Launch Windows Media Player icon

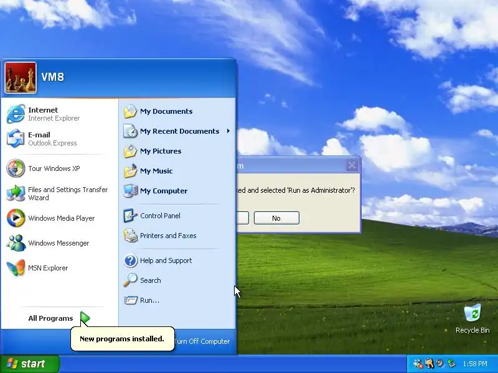coord(16,218)
